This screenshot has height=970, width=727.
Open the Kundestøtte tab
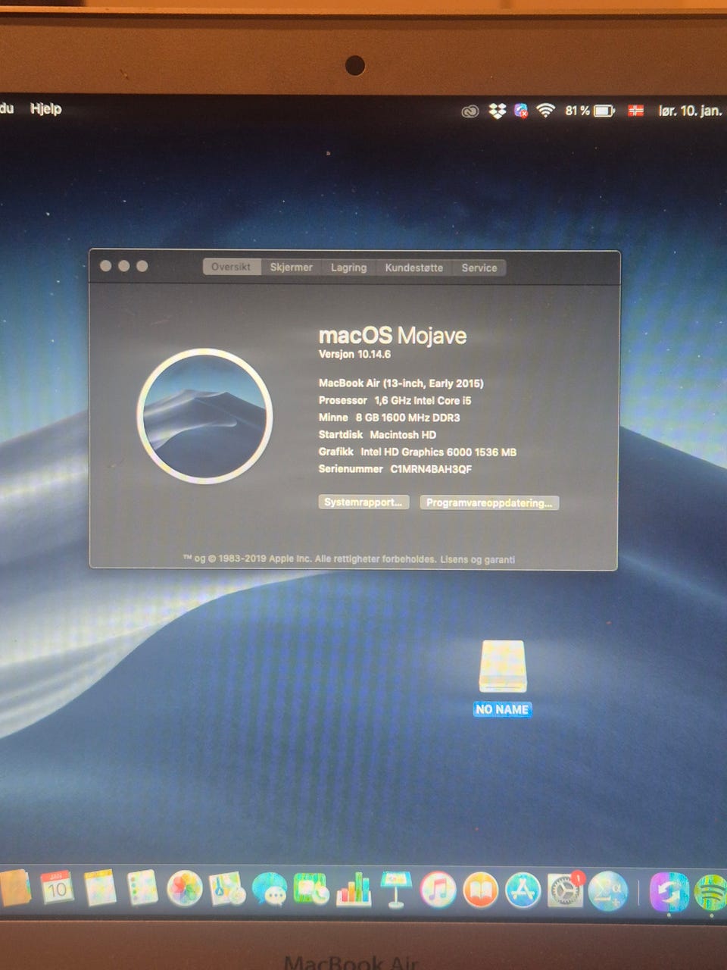coord(414,268)
